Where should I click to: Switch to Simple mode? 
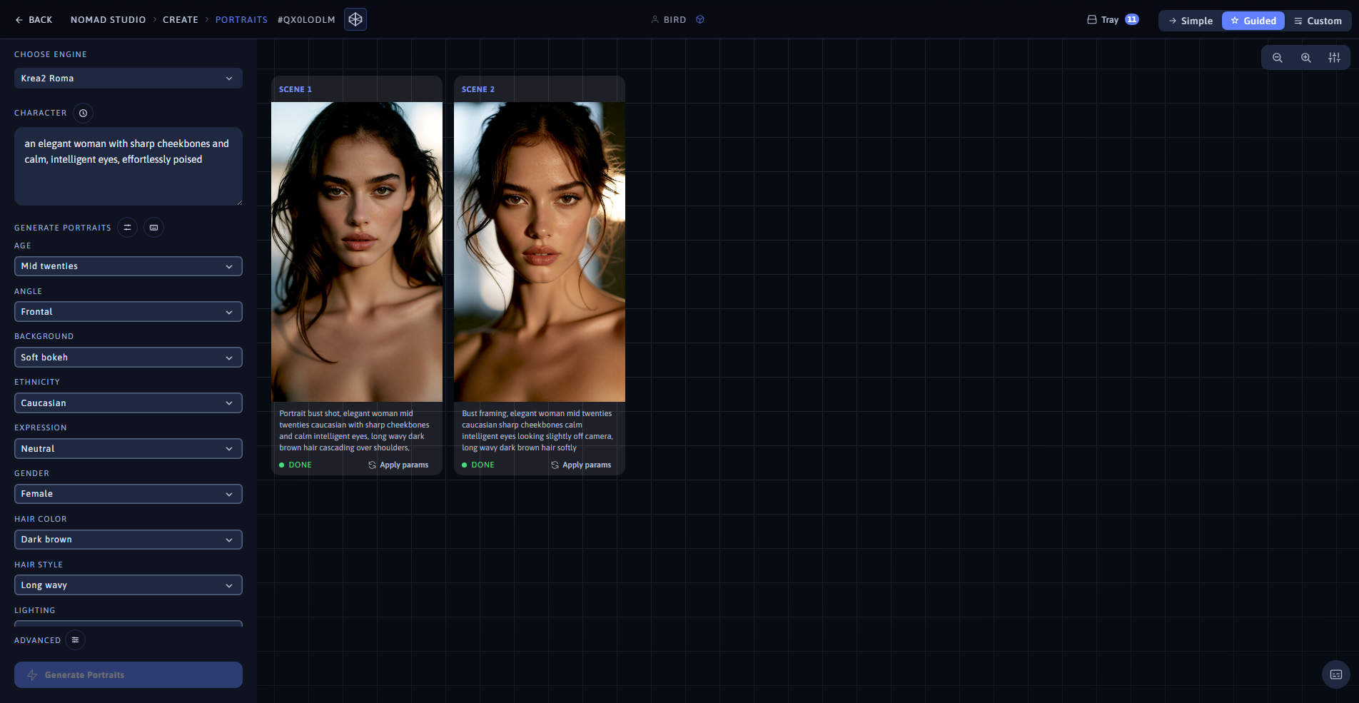coord(1191,21)
